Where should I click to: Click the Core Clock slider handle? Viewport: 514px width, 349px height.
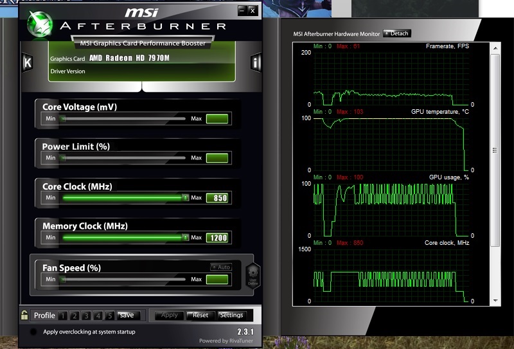185,197
